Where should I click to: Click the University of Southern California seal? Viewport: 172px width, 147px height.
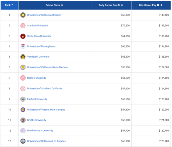pos(23,89)
